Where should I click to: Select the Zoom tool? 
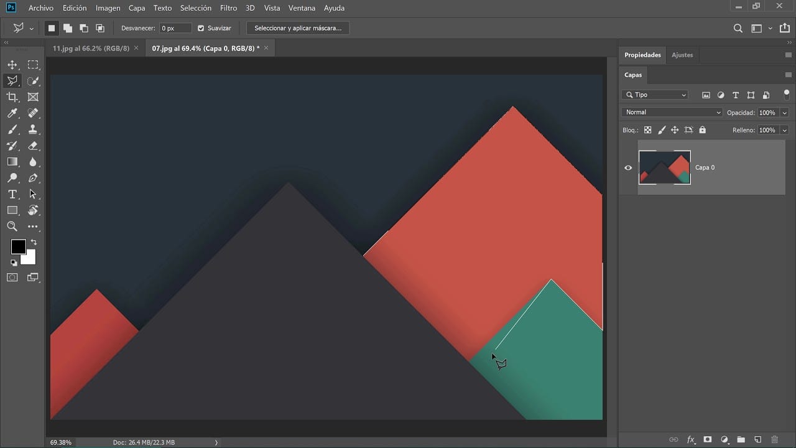[12, 226]
